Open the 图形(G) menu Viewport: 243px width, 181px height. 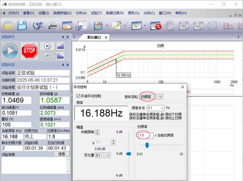(x=134, y=13)
